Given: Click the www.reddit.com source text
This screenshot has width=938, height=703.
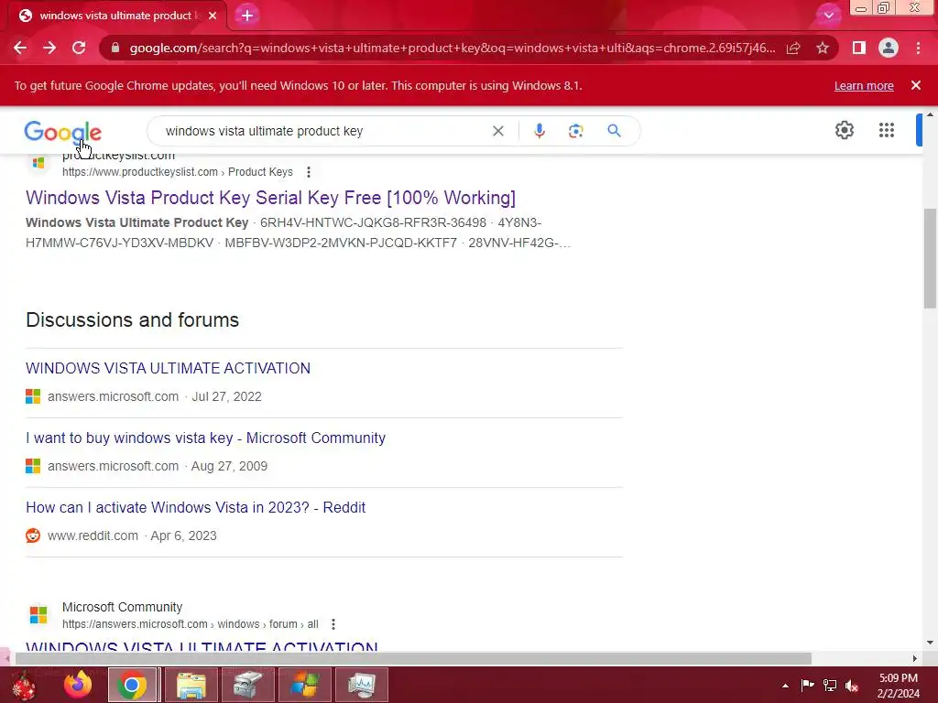Looking at the screenshot, I should tap(93, 535).
